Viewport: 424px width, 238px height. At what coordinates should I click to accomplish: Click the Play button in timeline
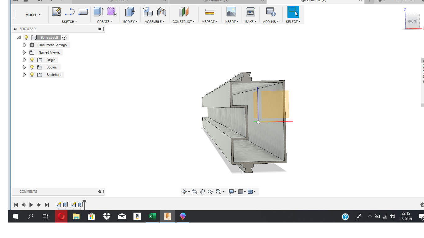tap(31, 205)
